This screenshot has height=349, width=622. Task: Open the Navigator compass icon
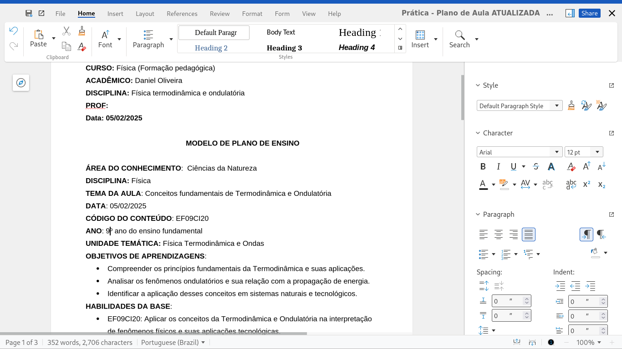coord(21,83)
